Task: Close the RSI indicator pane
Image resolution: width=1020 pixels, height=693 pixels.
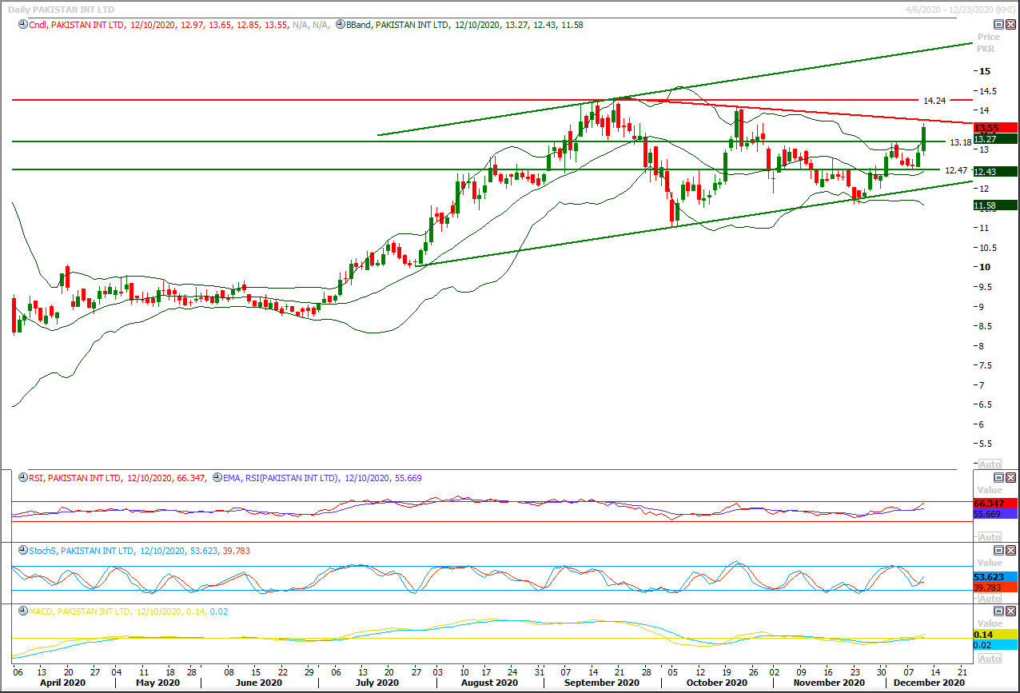Action: [x=1010, y=477]
